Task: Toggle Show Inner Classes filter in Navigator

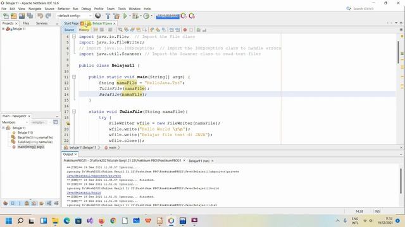Action: click(34, 203)
